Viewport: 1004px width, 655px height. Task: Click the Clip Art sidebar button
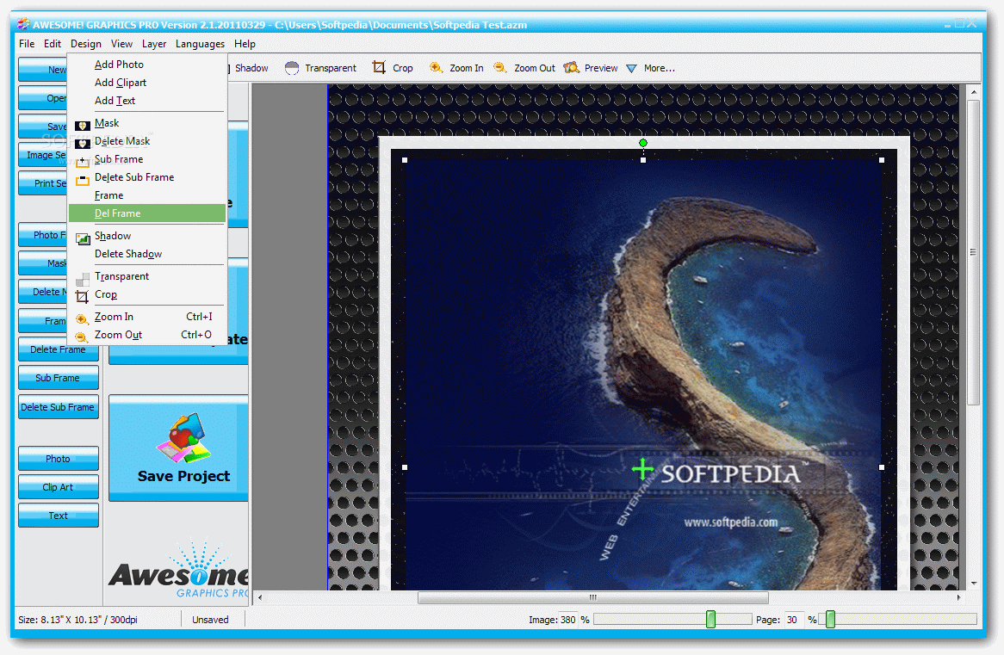pyautogui.click(x=59, y=487)
